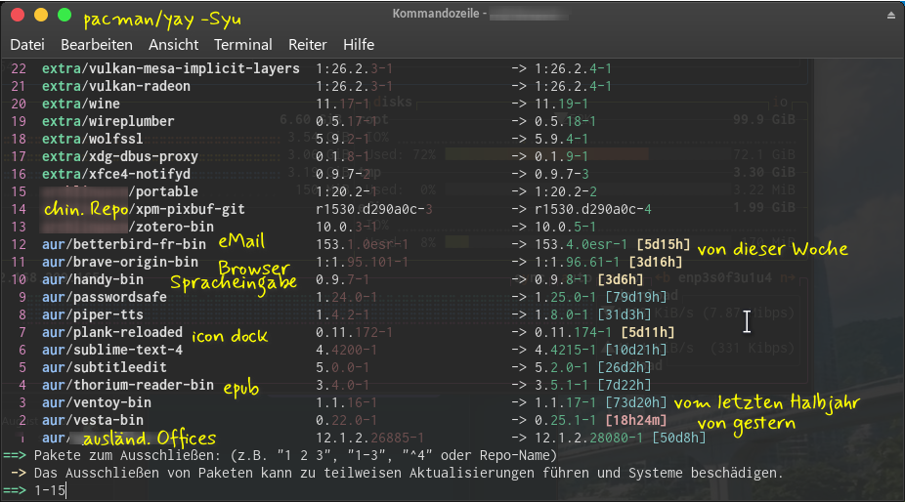Click the old version r1530.d290a0c-3
This screenshot has height=502, width=905.
tap(374, 209)
